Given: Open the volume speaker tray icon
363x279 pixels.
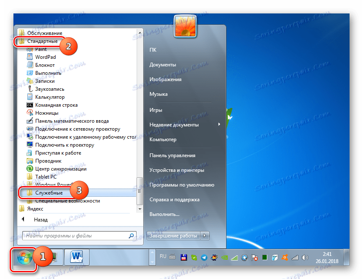Looking at the screenshot, I should click(305, 258).
